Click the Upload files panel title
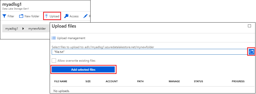256x94 pixels. [64, 26]
